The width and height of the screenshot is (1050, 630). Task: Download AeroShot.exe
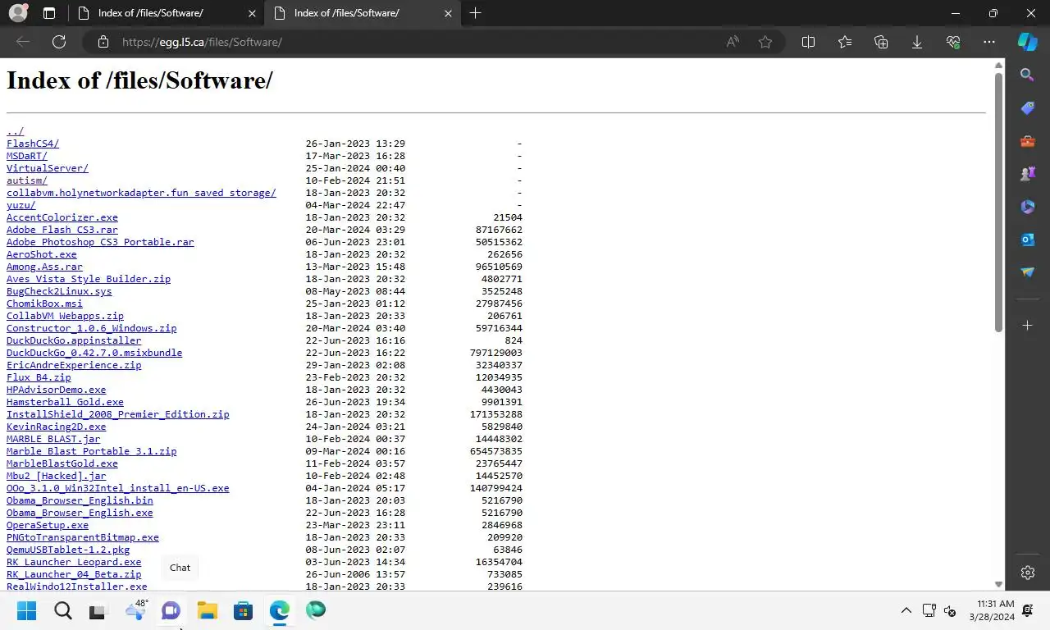tap(42, 254)
